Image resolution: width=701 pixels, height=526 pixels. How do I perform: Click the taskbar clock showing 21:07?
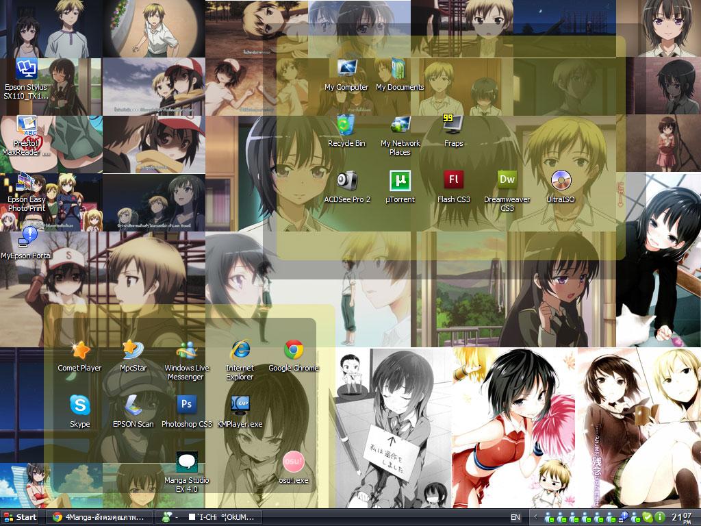(681, 518)
